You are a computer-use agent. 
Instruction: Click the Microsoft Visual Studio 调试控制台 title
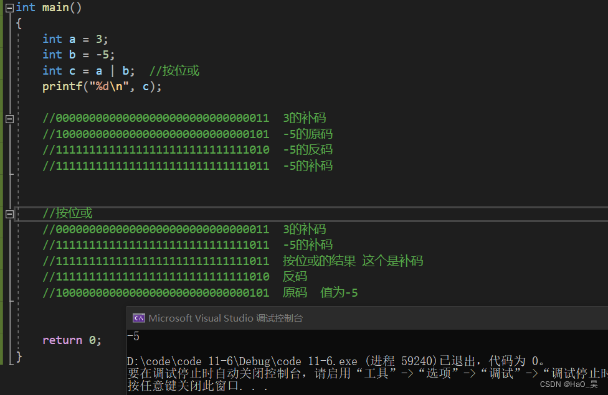pyautogui.click(x=226, y=318)
